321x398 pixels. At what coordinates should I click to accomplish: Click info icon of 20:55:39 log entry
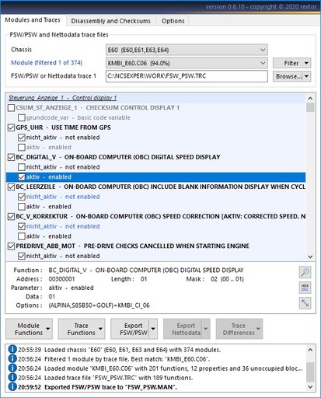pyautogui.click(x=12, y=350)
